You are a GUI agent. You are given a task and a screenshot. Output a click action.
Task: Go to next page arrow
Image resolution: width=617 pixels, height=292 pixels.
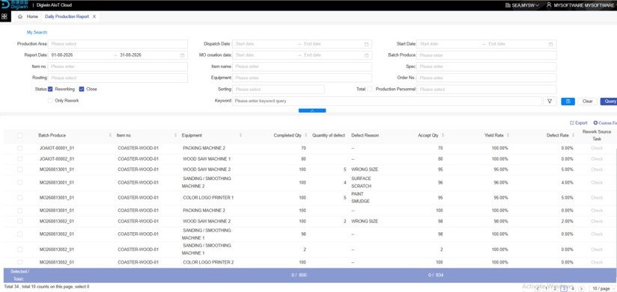coord(581,289)
